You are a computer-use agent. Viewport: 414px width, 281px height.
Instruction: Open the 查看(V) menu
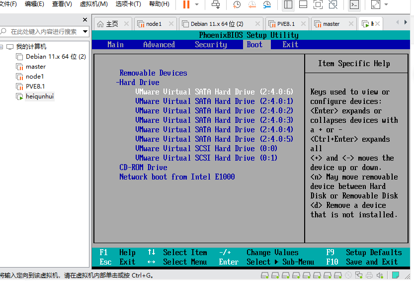click(62, 4)
